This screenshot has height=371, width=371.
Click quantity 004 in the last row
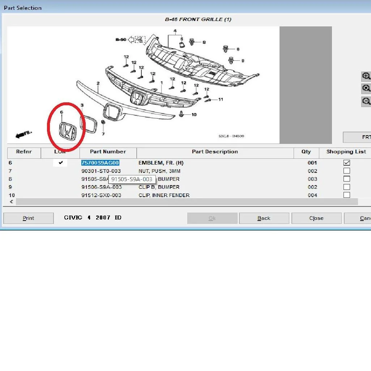312,195
